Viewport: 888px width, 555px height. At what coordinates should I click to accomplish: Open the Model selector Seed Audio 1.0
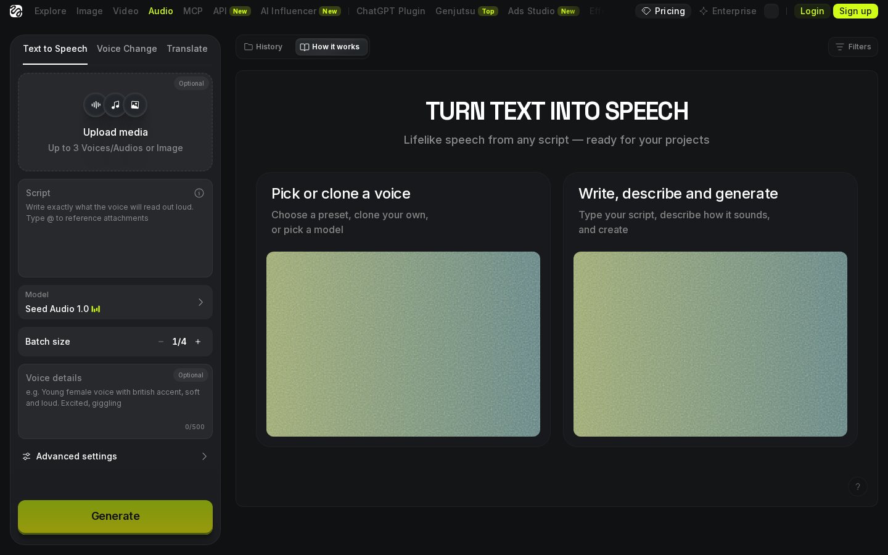115,302
